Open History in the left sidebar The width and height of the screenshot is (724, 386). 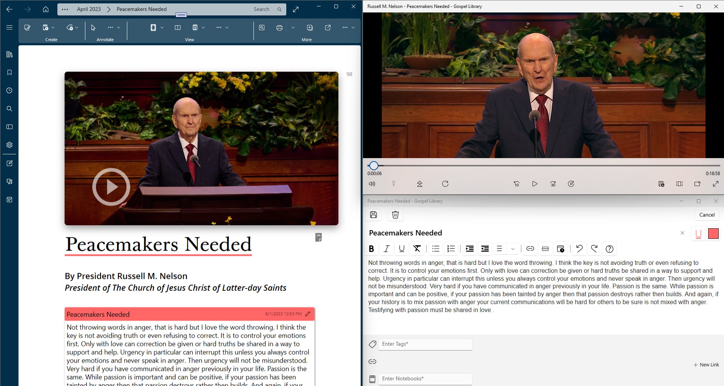pos(9,91)
